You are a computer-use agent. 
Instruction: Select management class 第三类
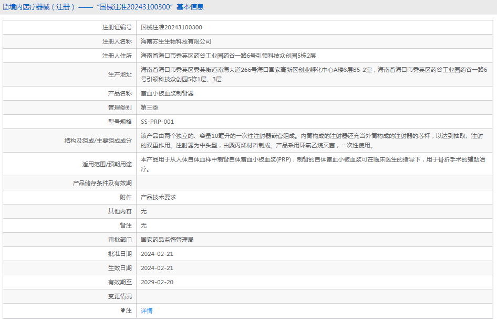(149, 107)
